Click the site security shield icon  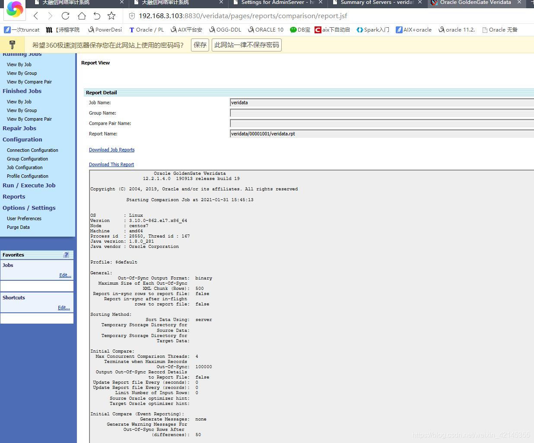click(x=132, y=16)
